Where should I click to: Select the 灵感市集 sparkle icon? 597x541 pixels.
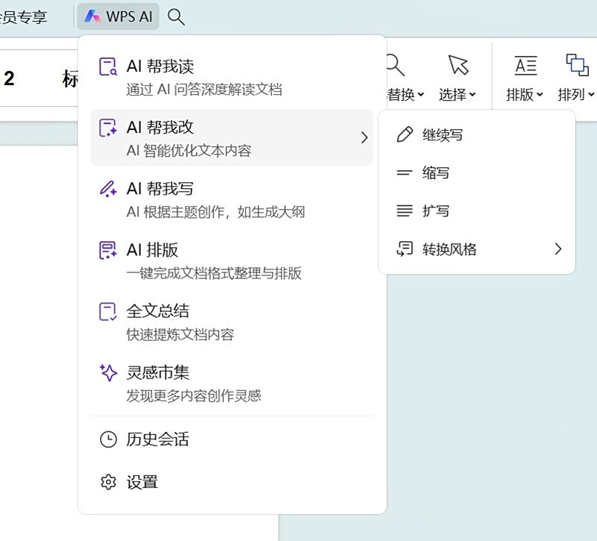tap(107, 372)
